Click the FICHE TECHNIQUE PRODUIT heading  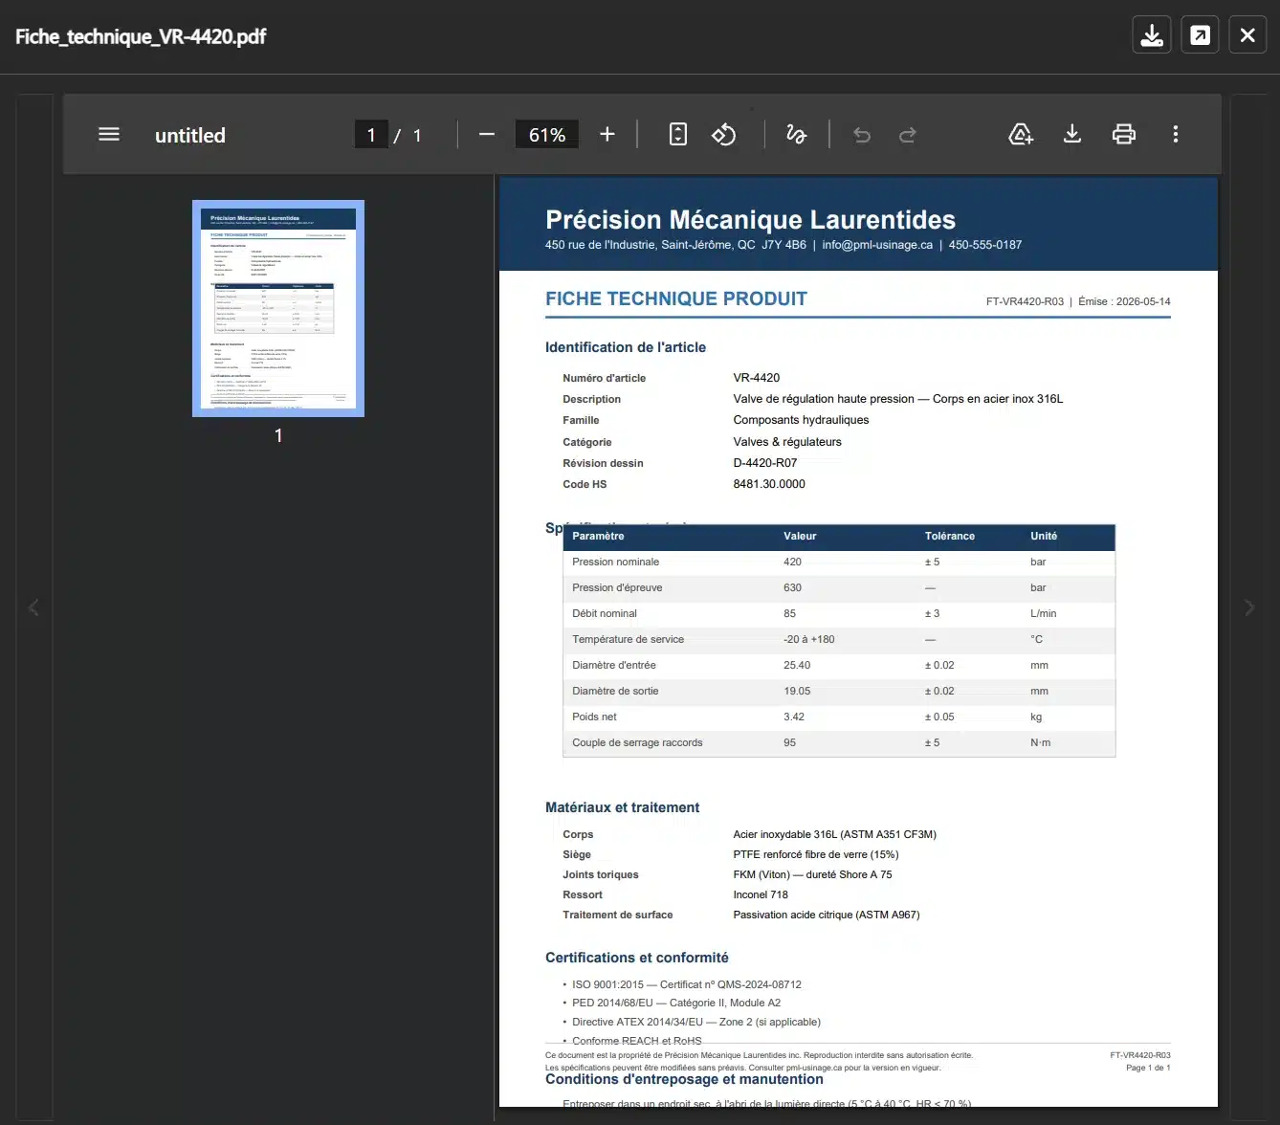click(x=676, y=298)
